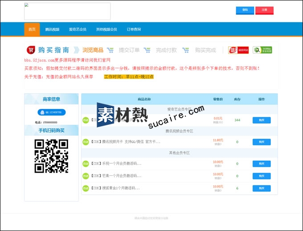Screen dimensions: 303x231
Task: Click the 提交订单 step label
Action: tap(129, 50)
